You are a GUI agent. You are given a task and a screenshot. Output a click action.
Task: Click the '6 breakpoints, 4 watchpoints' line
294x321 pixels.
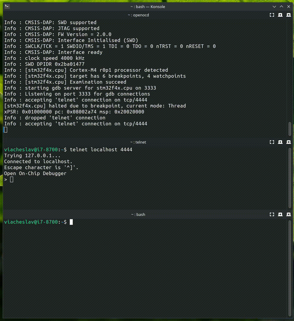click(x=95, y=76)
